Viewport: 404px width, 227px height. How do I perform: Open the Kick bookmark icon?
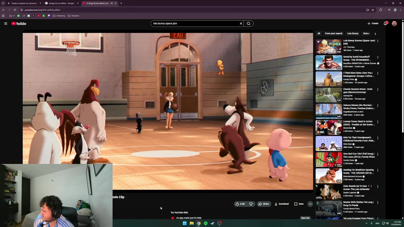click(44, 16)
